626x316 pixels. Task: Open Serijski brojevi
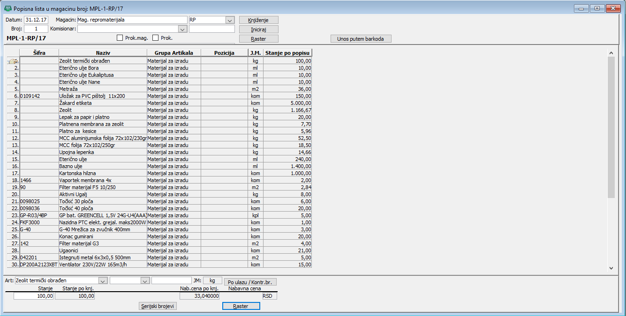158,306
